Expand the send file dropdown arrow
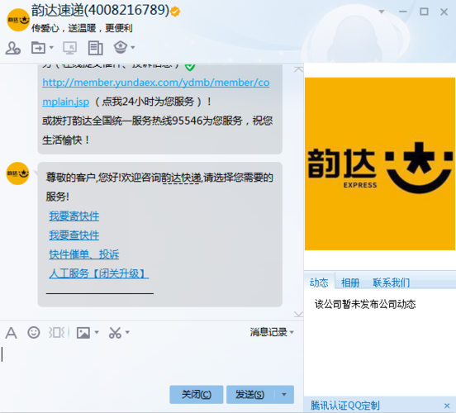This screenshot has width=456, height=413. pyautogui.click(x=51, y=47)
